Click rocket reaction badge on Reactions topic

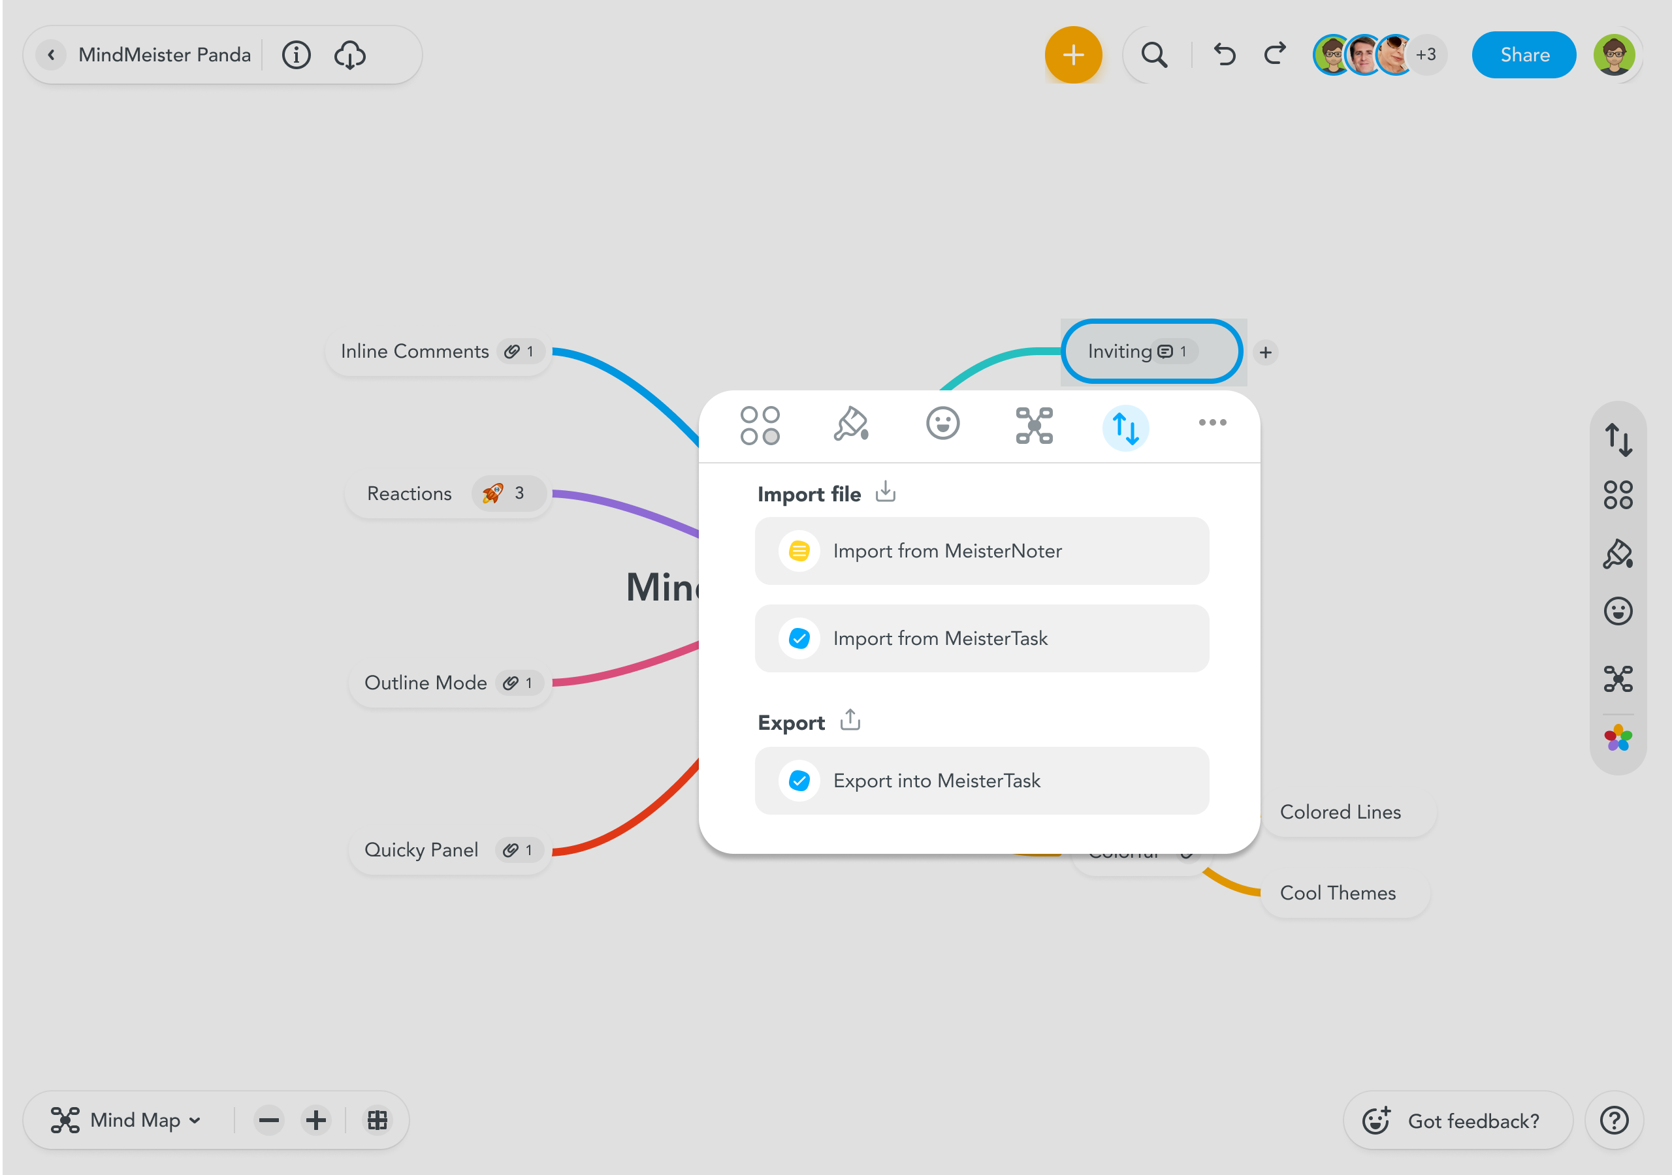(505, 493)
